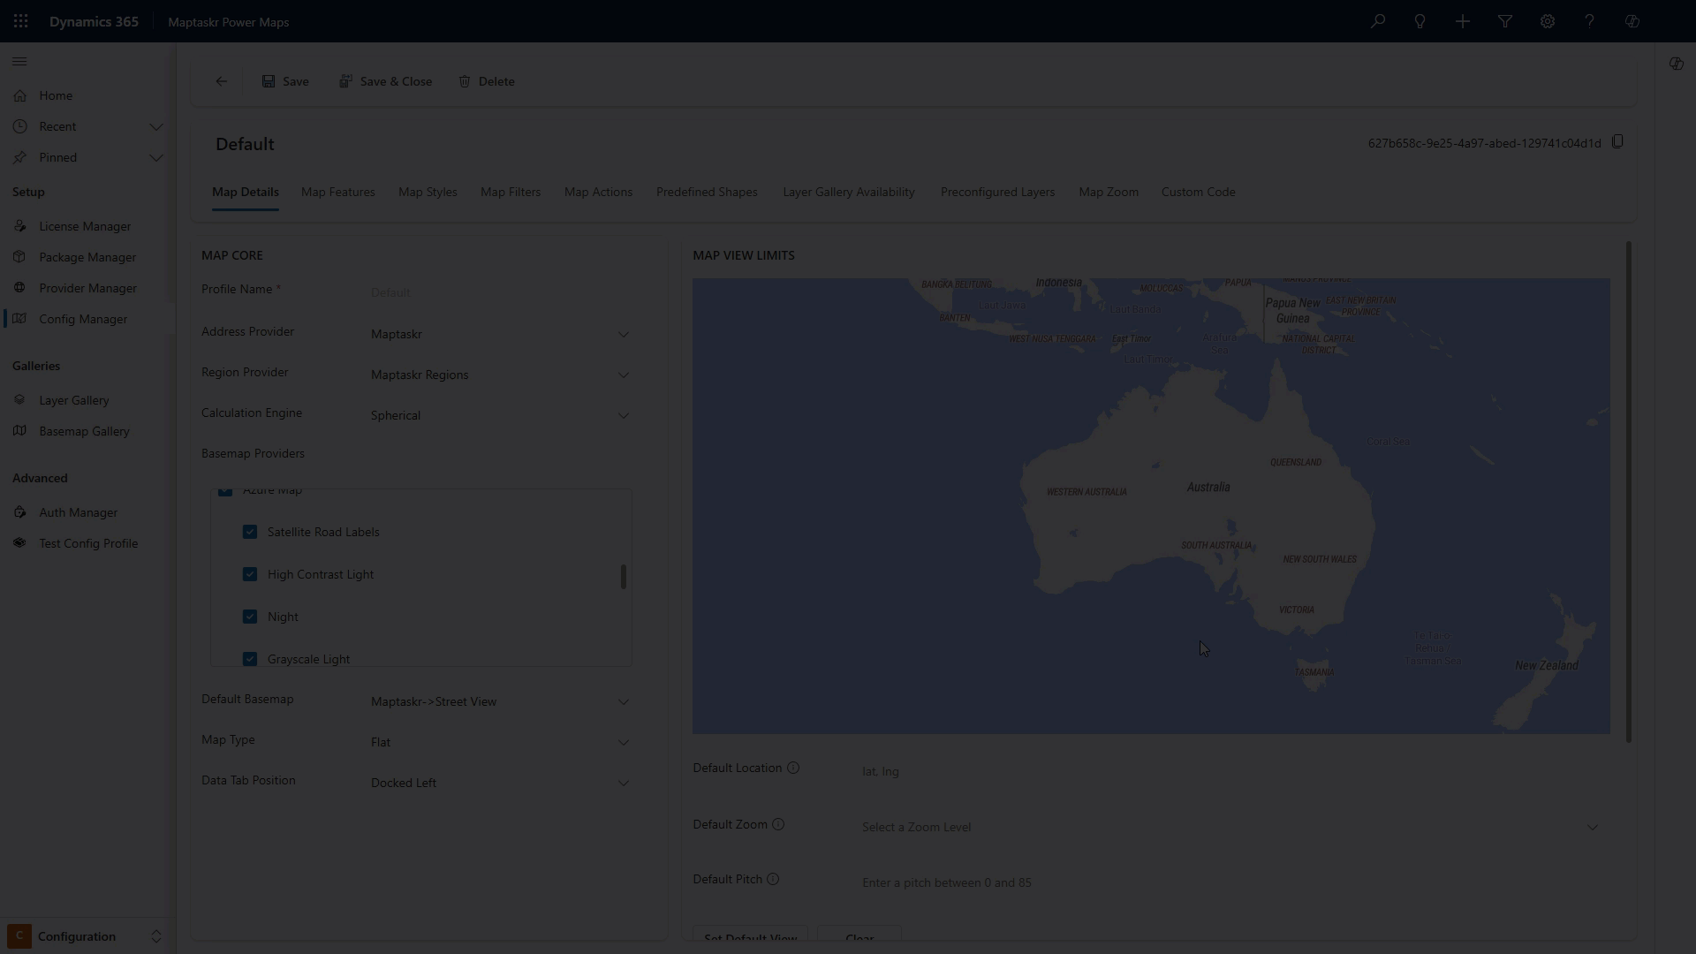1696x954 pixels.
Task: Open the Basemap Gallery
Action: pyautogui.click(x=84, y=431)
